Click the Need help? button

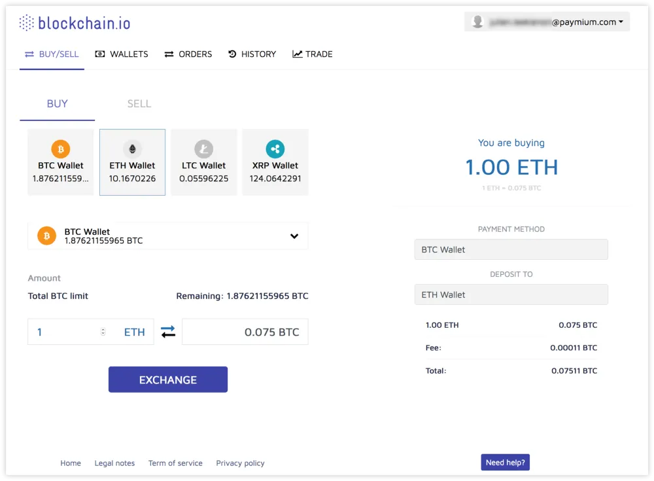505,462
